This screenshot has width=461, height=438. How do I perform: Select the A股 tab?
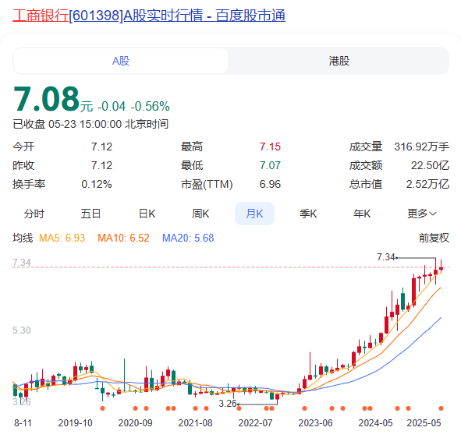[x=121, y=61]
